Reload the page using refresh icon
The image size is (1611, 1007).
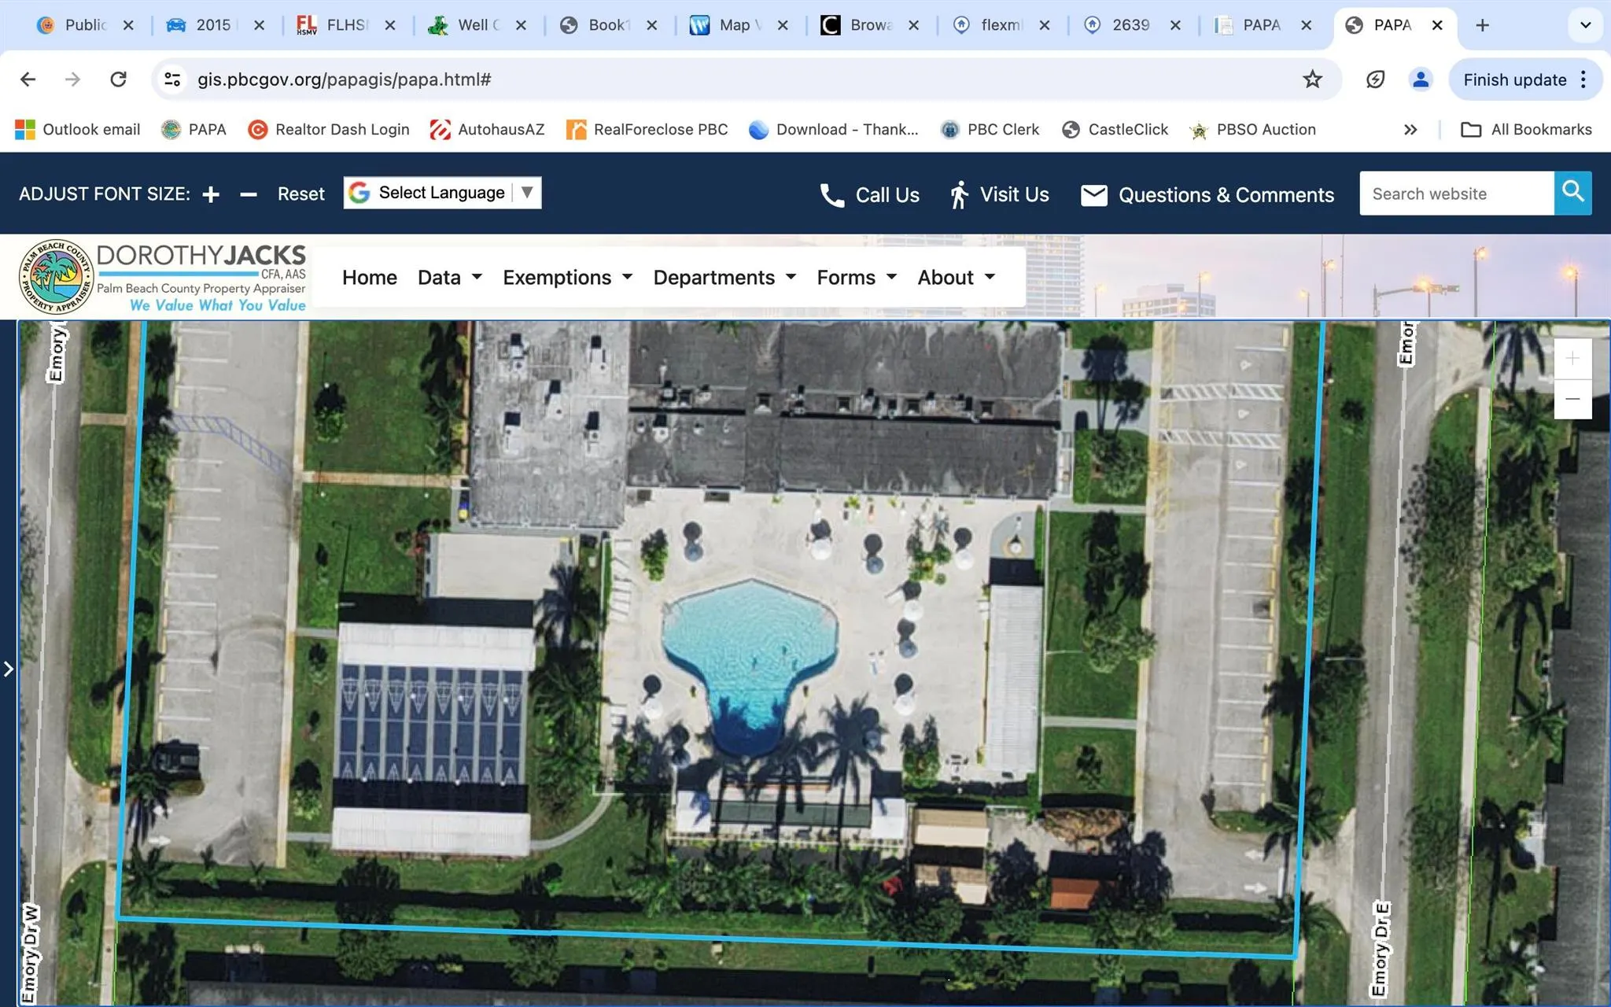118,79
